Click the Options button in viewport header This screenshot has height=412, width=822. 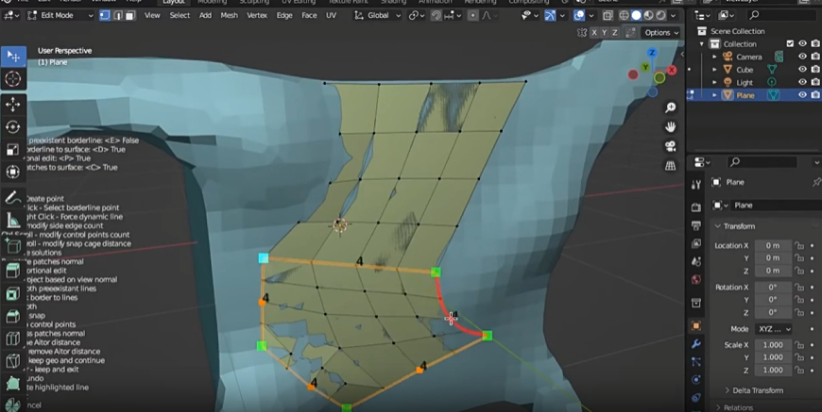[x=660, y=32]
